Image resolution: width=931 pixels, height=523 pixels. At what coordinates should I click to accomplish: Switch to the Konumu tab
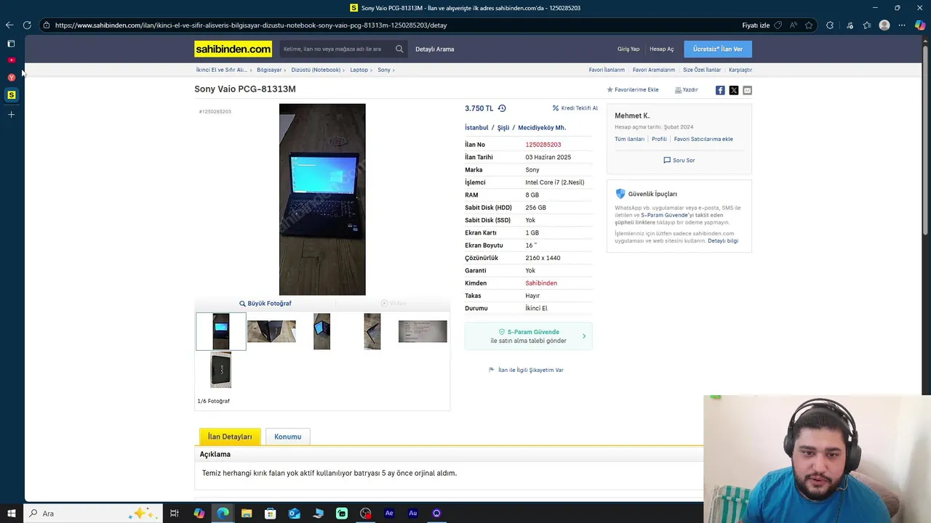288,437
